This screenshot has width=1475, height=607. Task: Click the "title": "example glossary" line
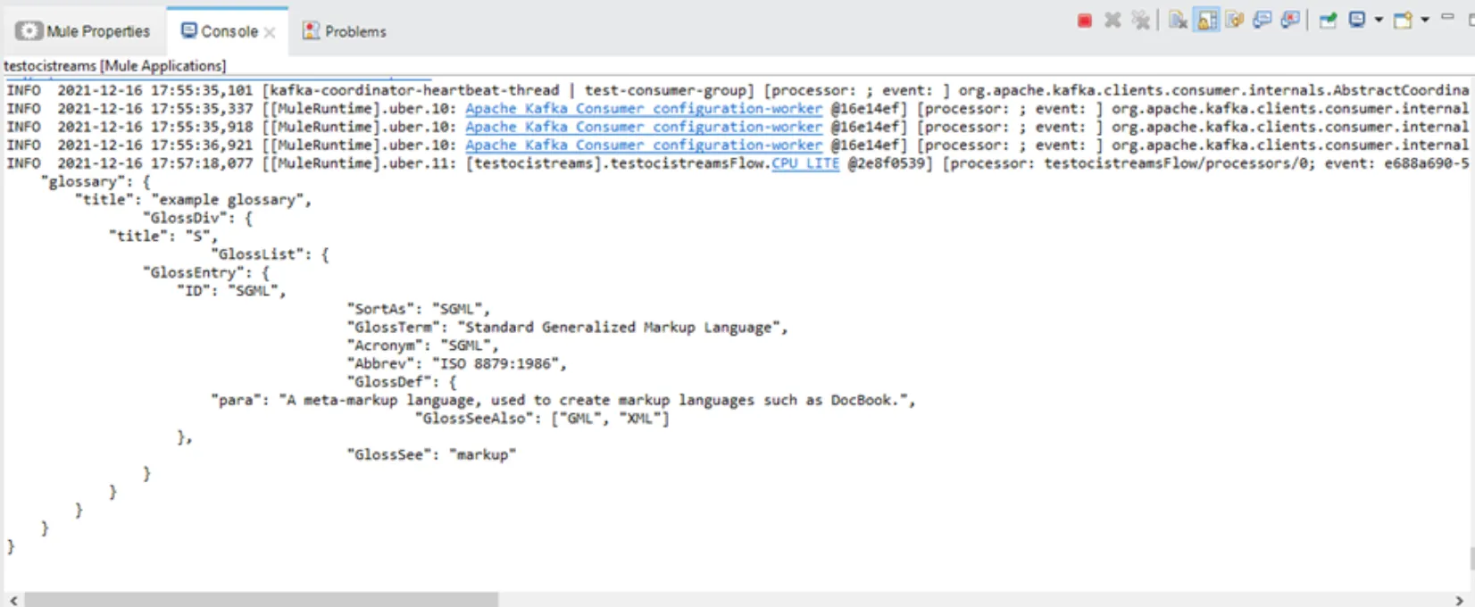(193, 200)
